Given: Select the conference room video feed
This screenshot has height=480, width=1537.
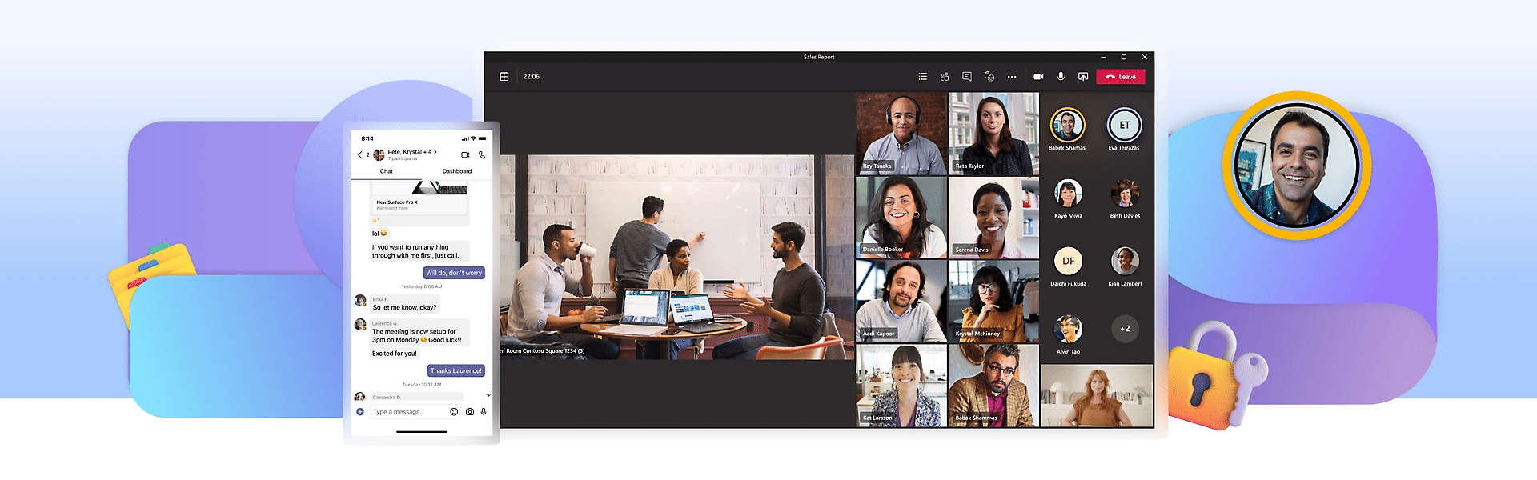Looking at the screenshot, I should [677, 257].
